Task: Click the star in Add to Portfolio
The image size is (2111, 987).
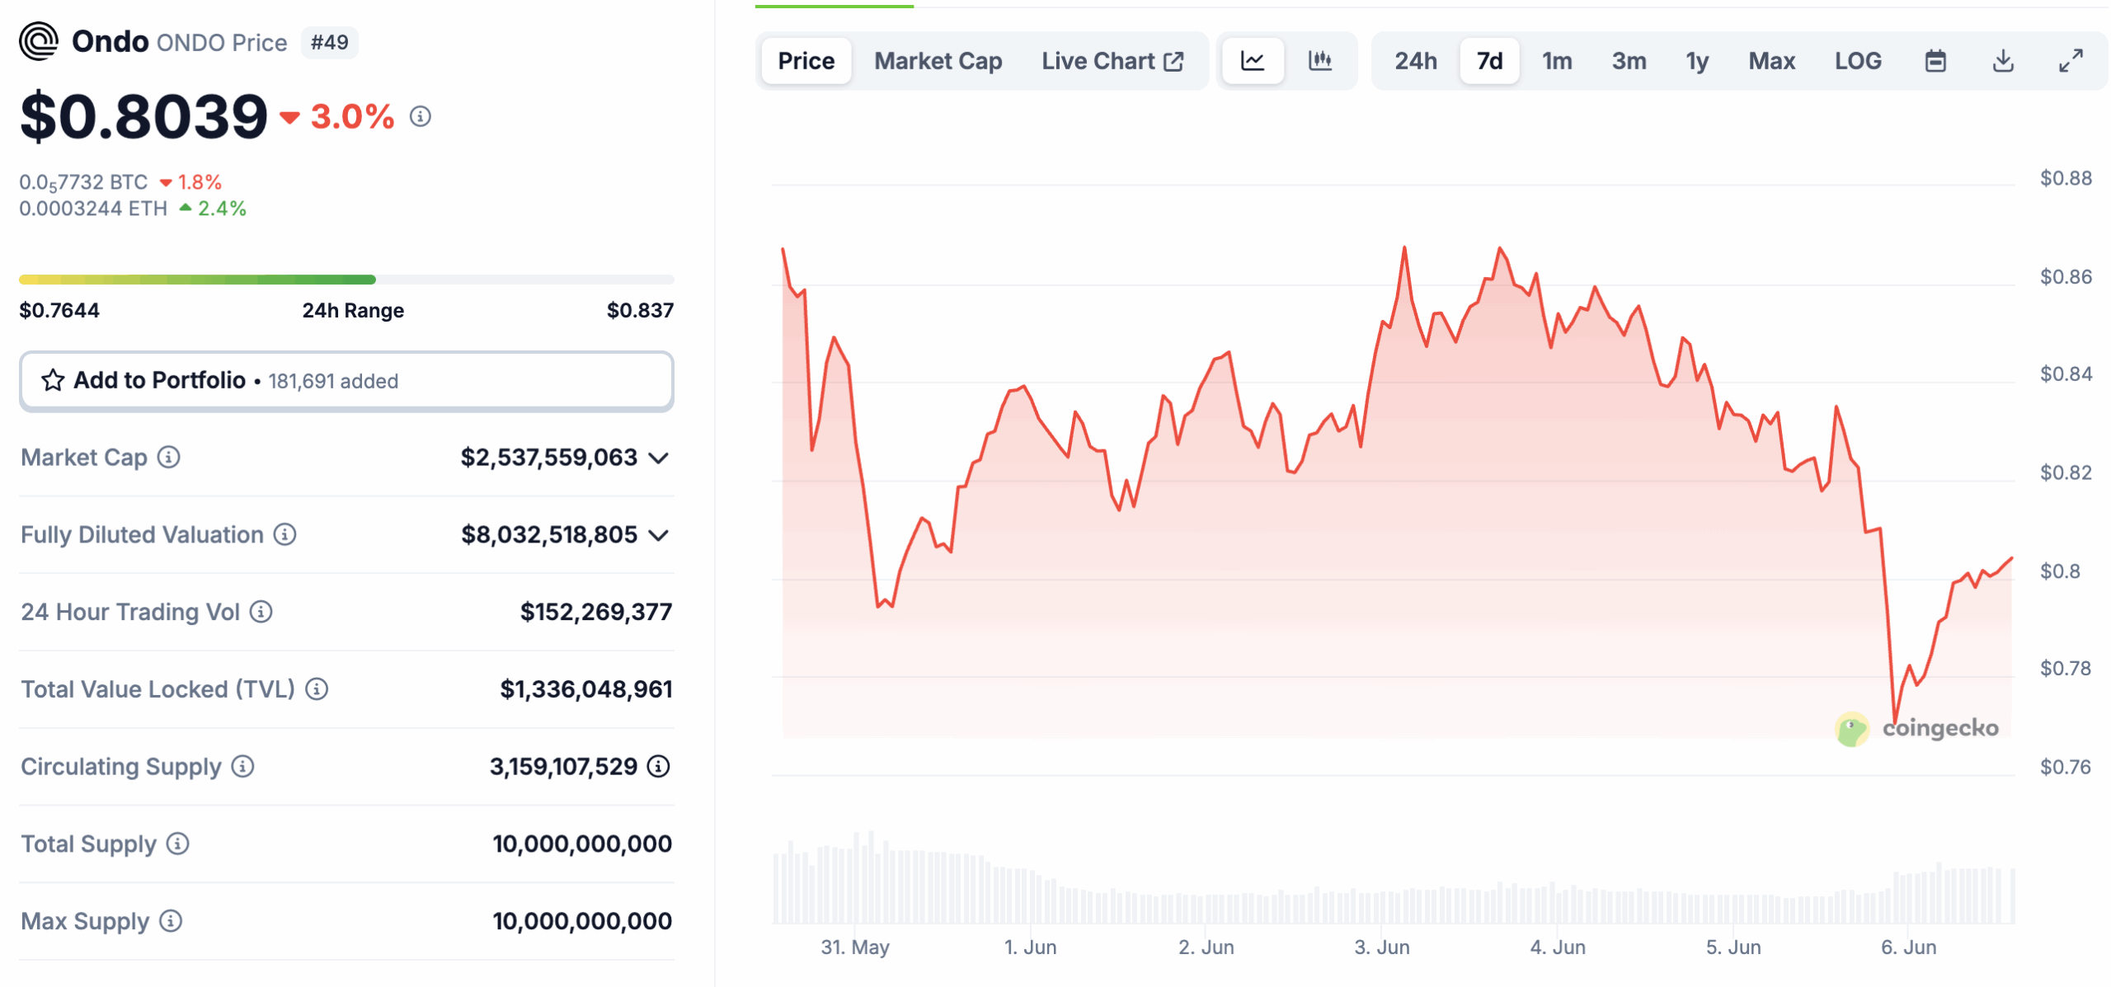Action: pyautogui.click(x=53, y=380)
